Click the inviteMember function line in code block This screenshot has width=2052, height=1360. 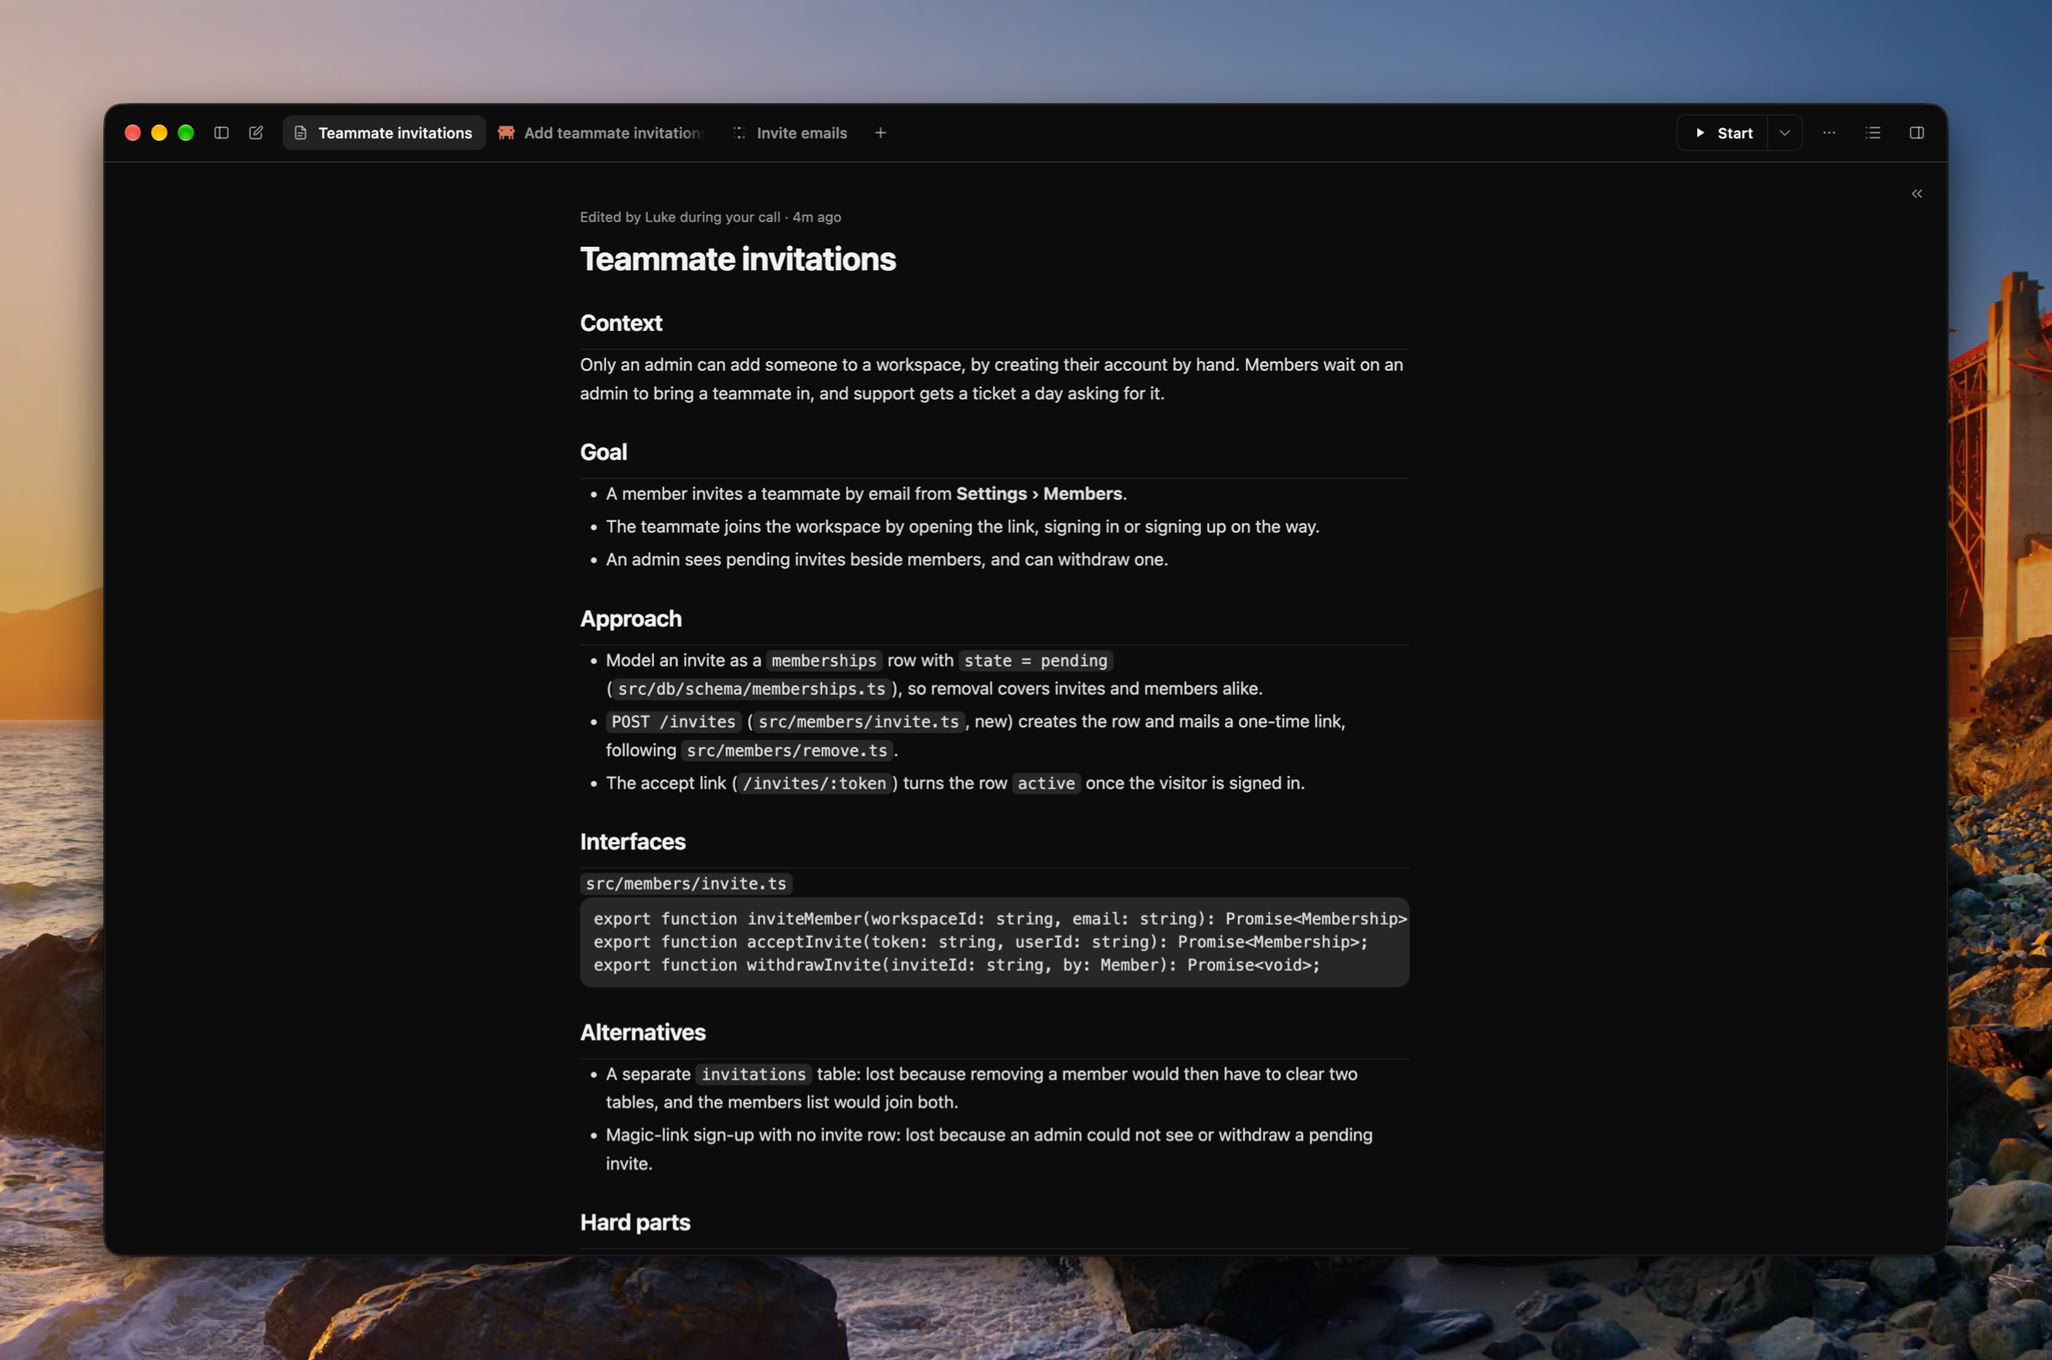pos(1000,919)
